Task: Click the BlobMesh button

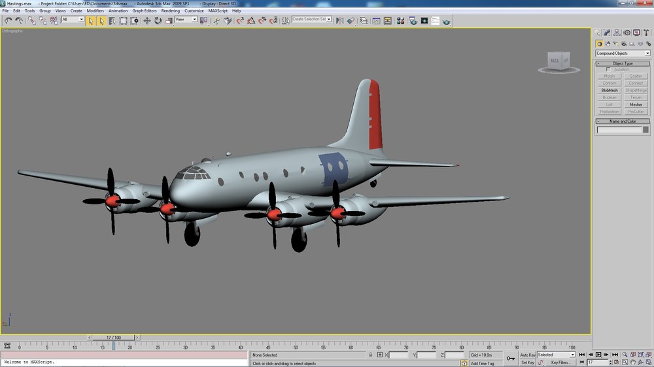Action: coord(610,90)
